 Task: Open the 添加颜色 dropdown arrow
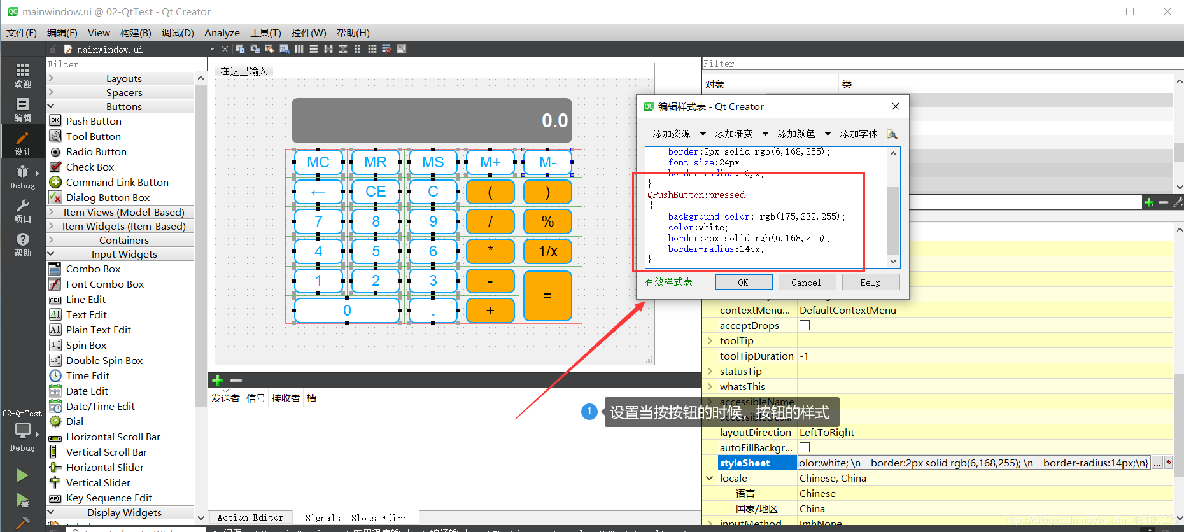coord(828,134)
